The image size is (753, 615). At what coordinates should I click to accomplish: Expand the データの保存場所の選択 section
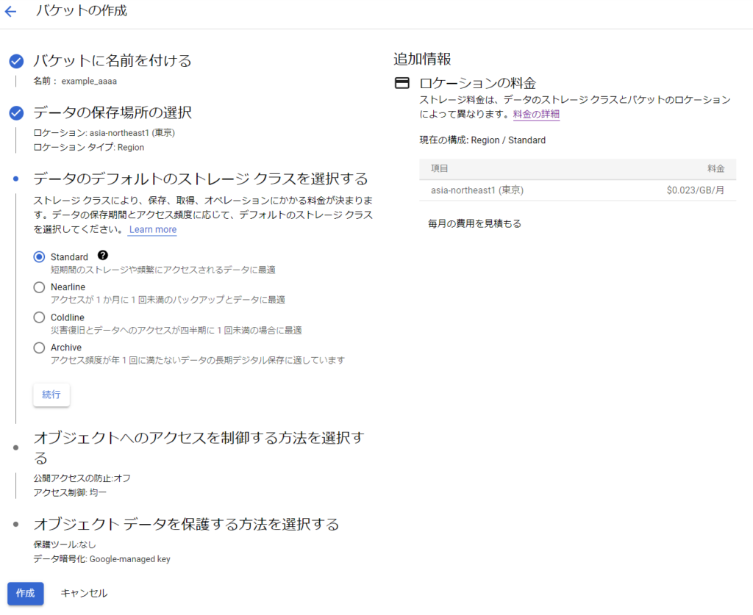click(113, 113)
